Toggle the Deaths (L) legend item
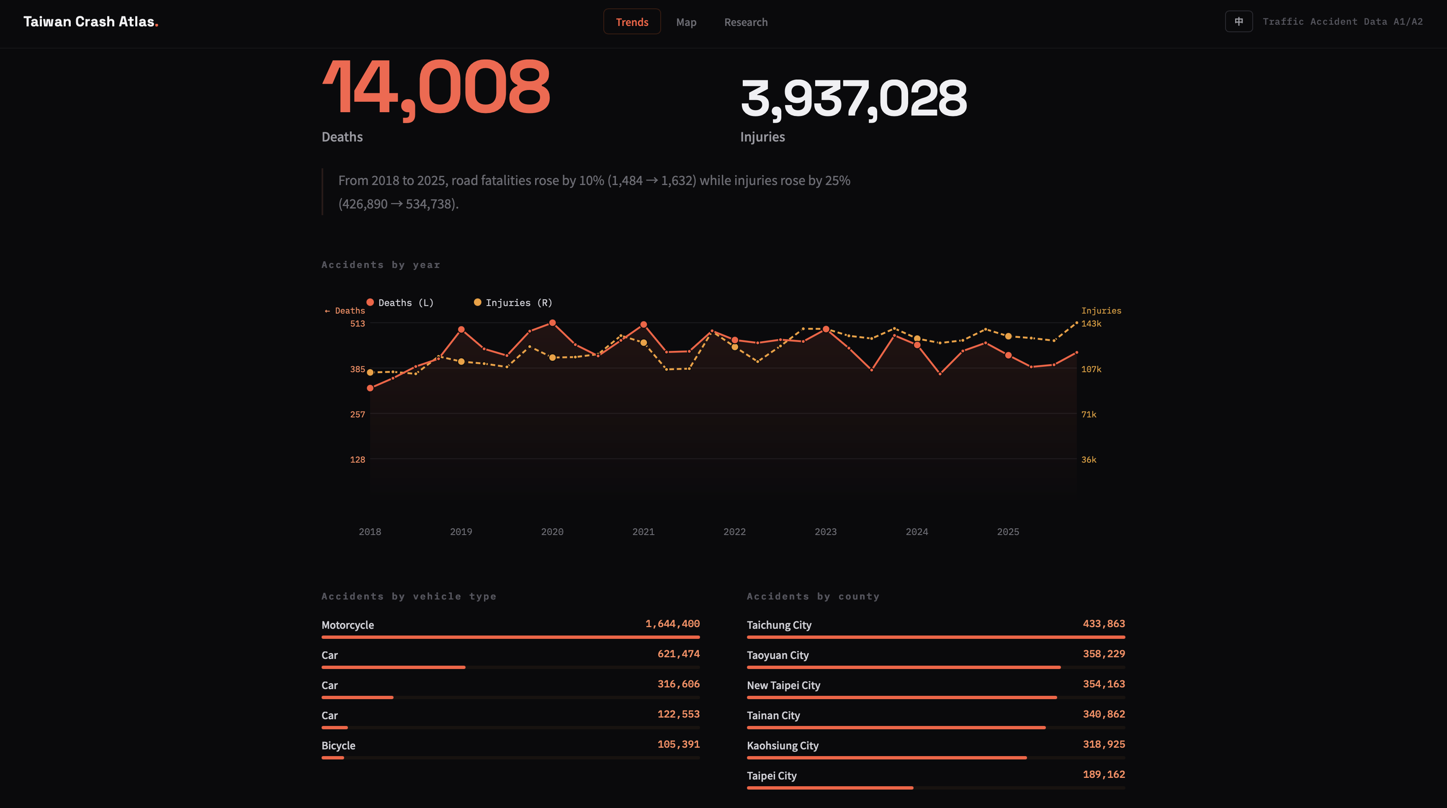Screen dimensions: 1447x808 pyautogui.click(x=400, y=303)
